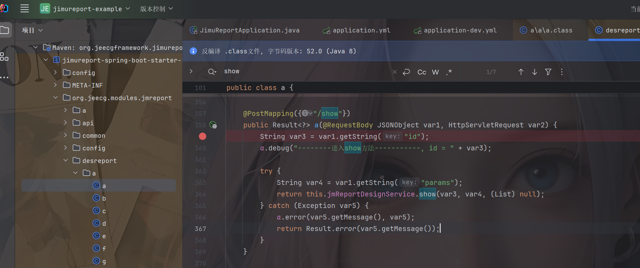Open more search options kebab menu

[562, 72]
